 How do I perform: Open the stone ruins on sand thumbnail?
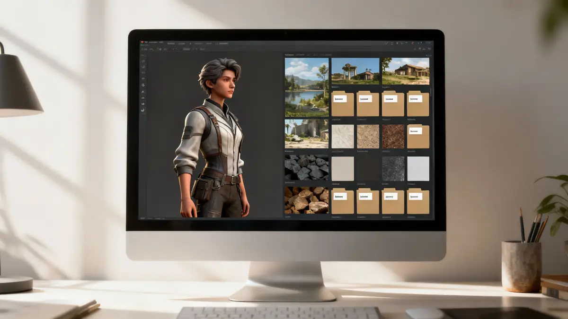click(x=306, y=134)
